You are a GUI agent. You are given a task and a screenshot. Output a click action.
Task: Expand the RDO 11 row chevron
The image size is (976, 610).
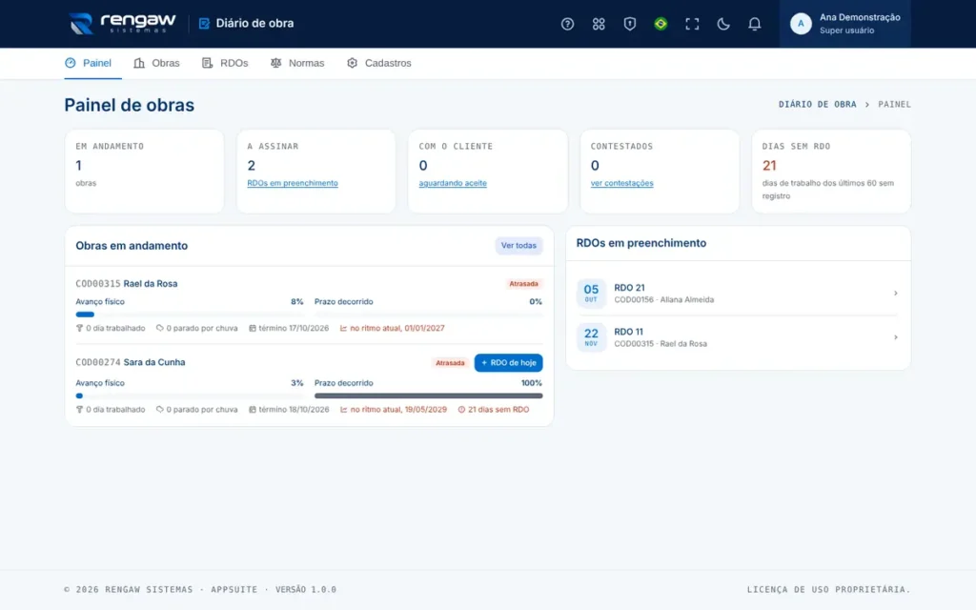[x=896, y=337]
